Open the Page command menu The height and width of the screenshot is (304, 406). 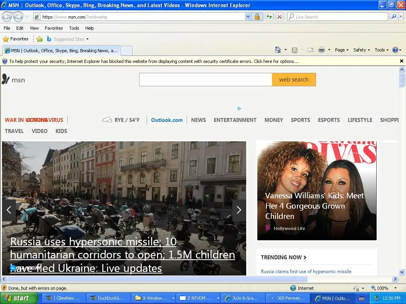click(341, 50)
